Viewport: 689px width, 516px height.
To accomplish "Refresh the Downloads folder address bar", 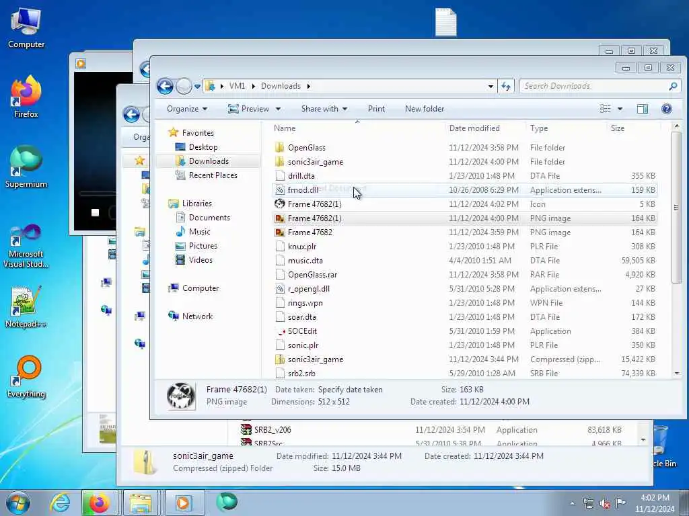I will click(506, 87).
